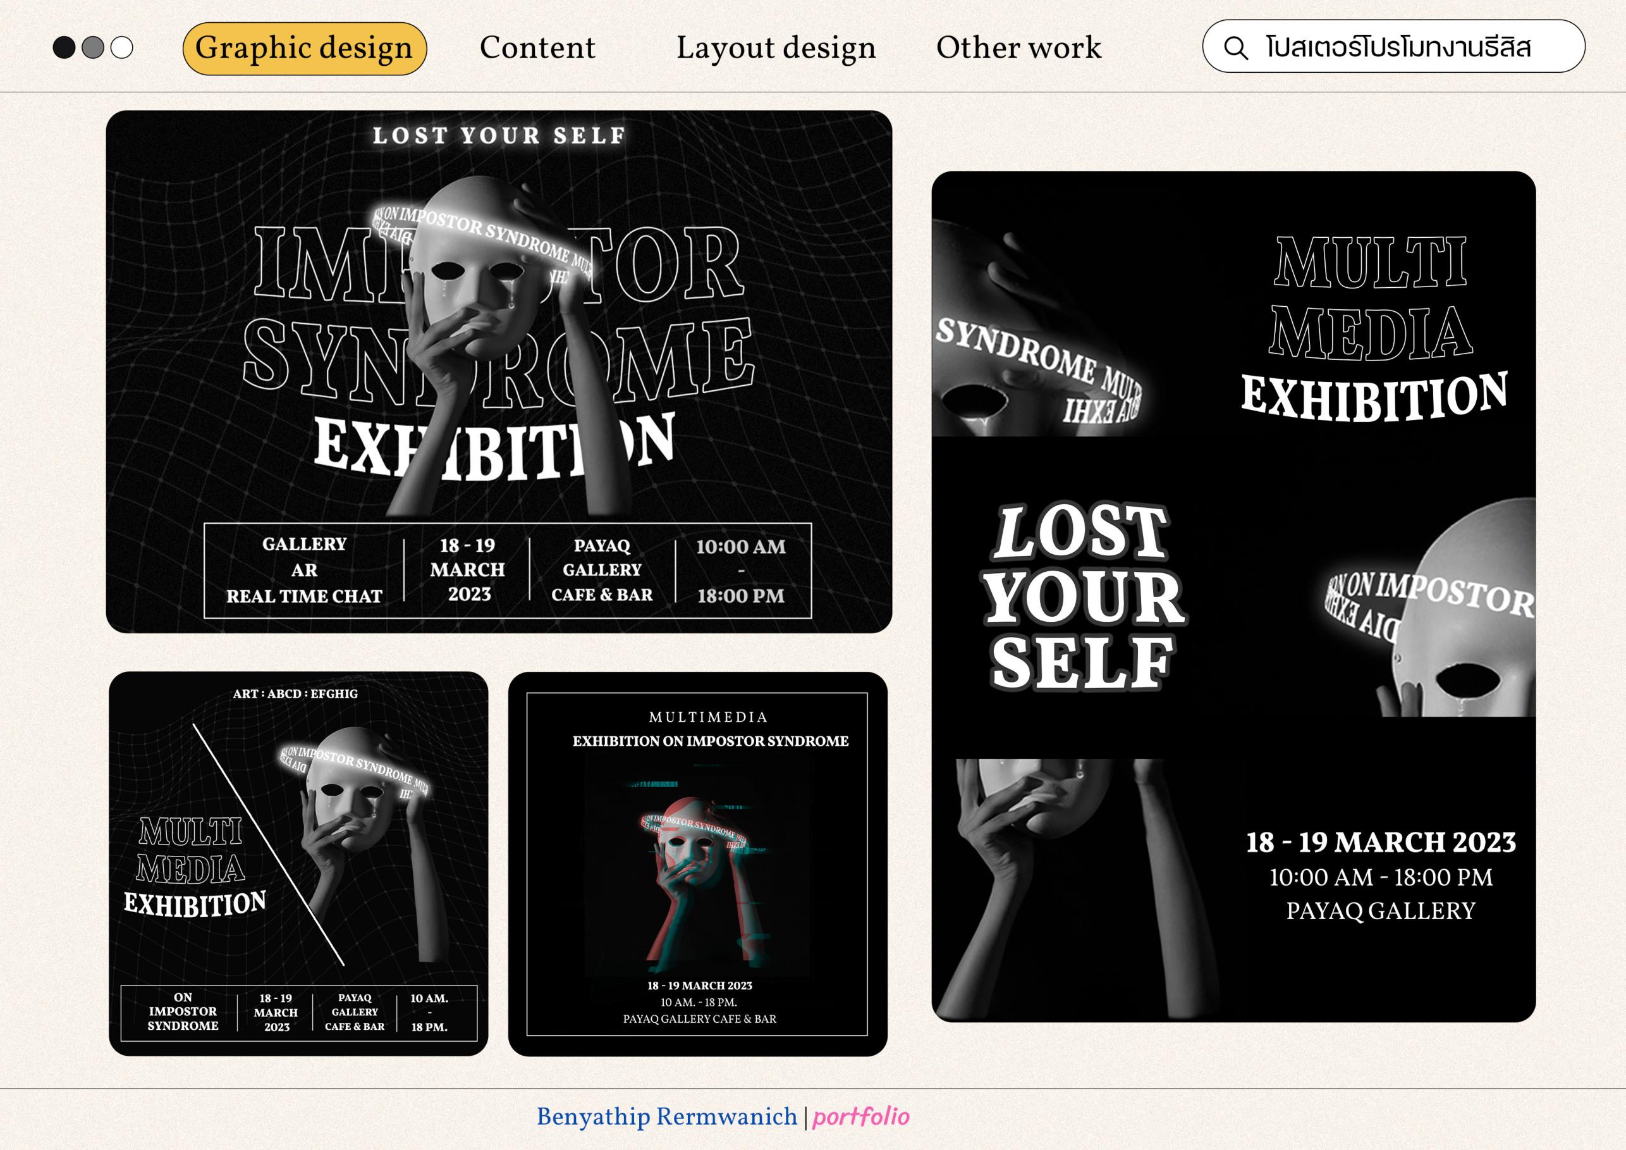Open the Multi Media Exhibition square poster
Image resolution: width=1626 pixels, height=1150 pixels.
[x=298, y=863]
